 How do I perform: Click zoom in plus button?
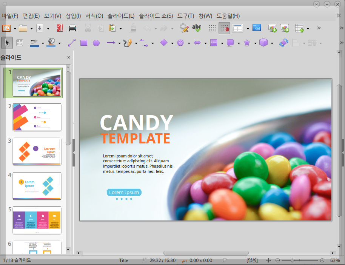click(x=322, y=260)
